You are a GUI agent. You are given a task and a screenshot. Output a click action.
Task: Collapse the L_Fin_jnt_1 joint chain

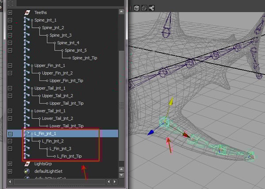(x=10, y=133)
